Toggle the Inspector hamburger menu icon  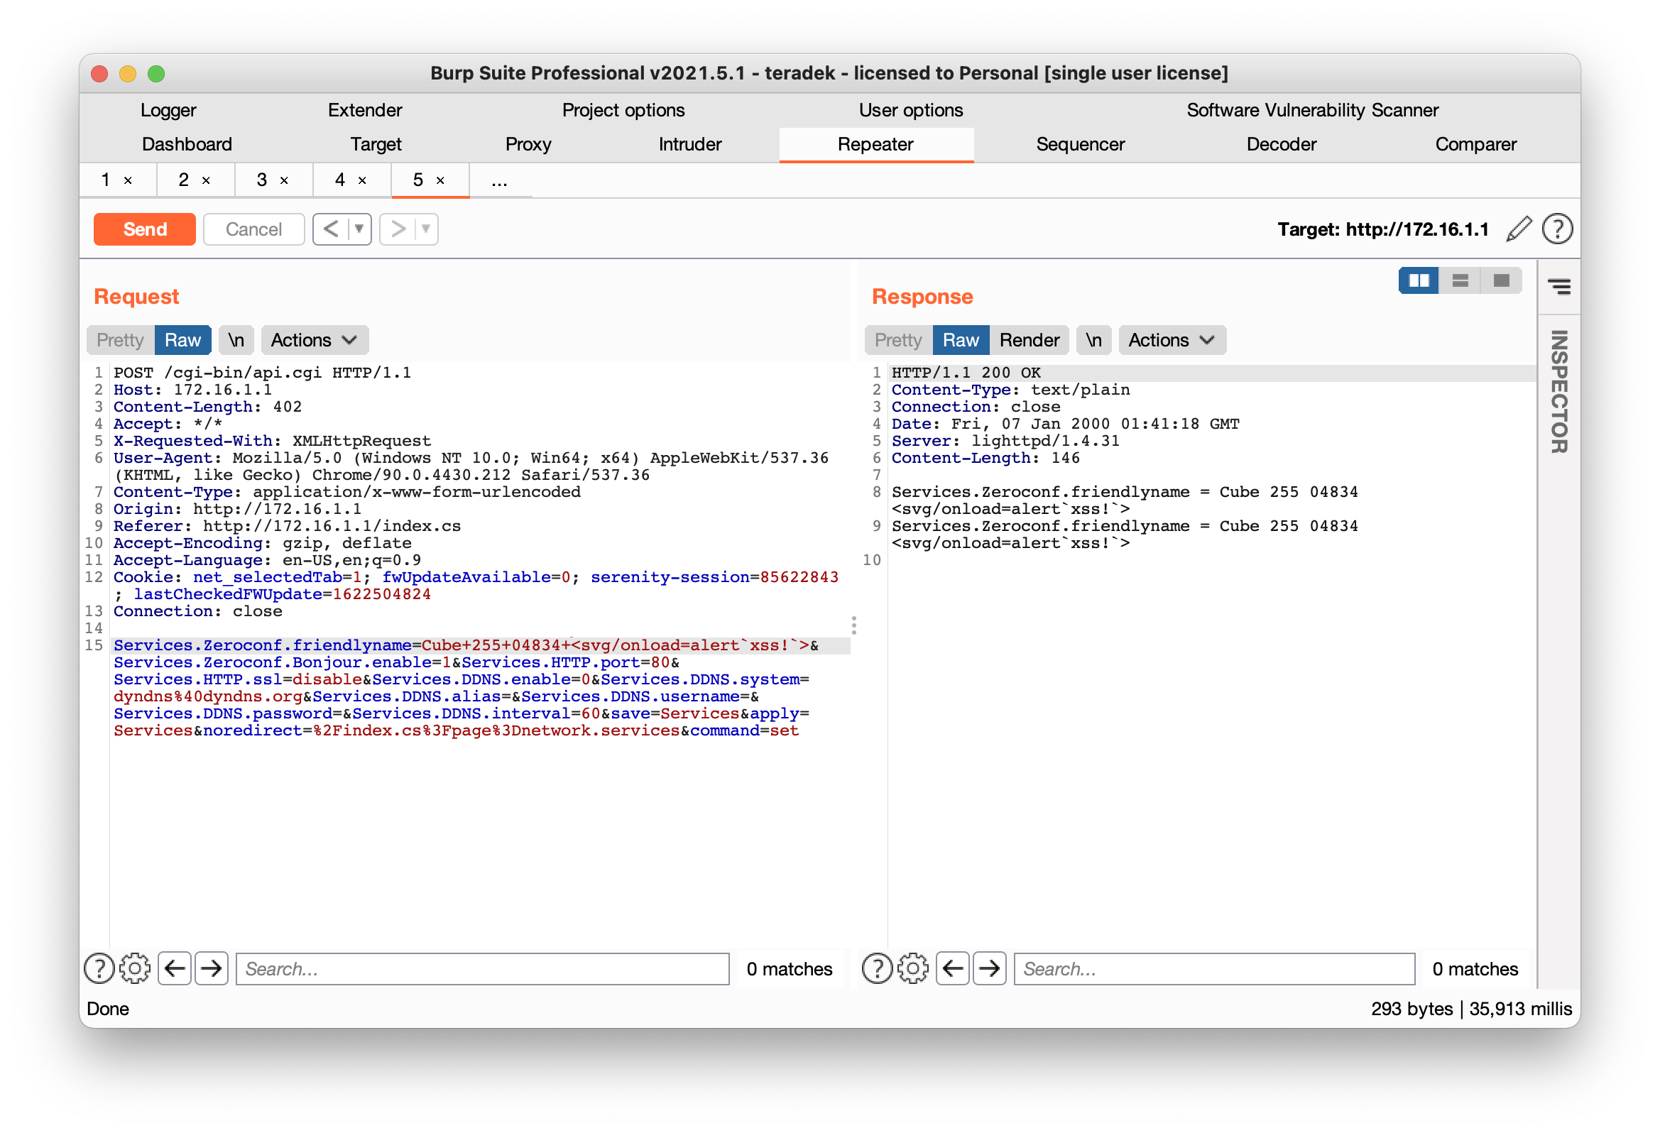[x=1559, y=288]
